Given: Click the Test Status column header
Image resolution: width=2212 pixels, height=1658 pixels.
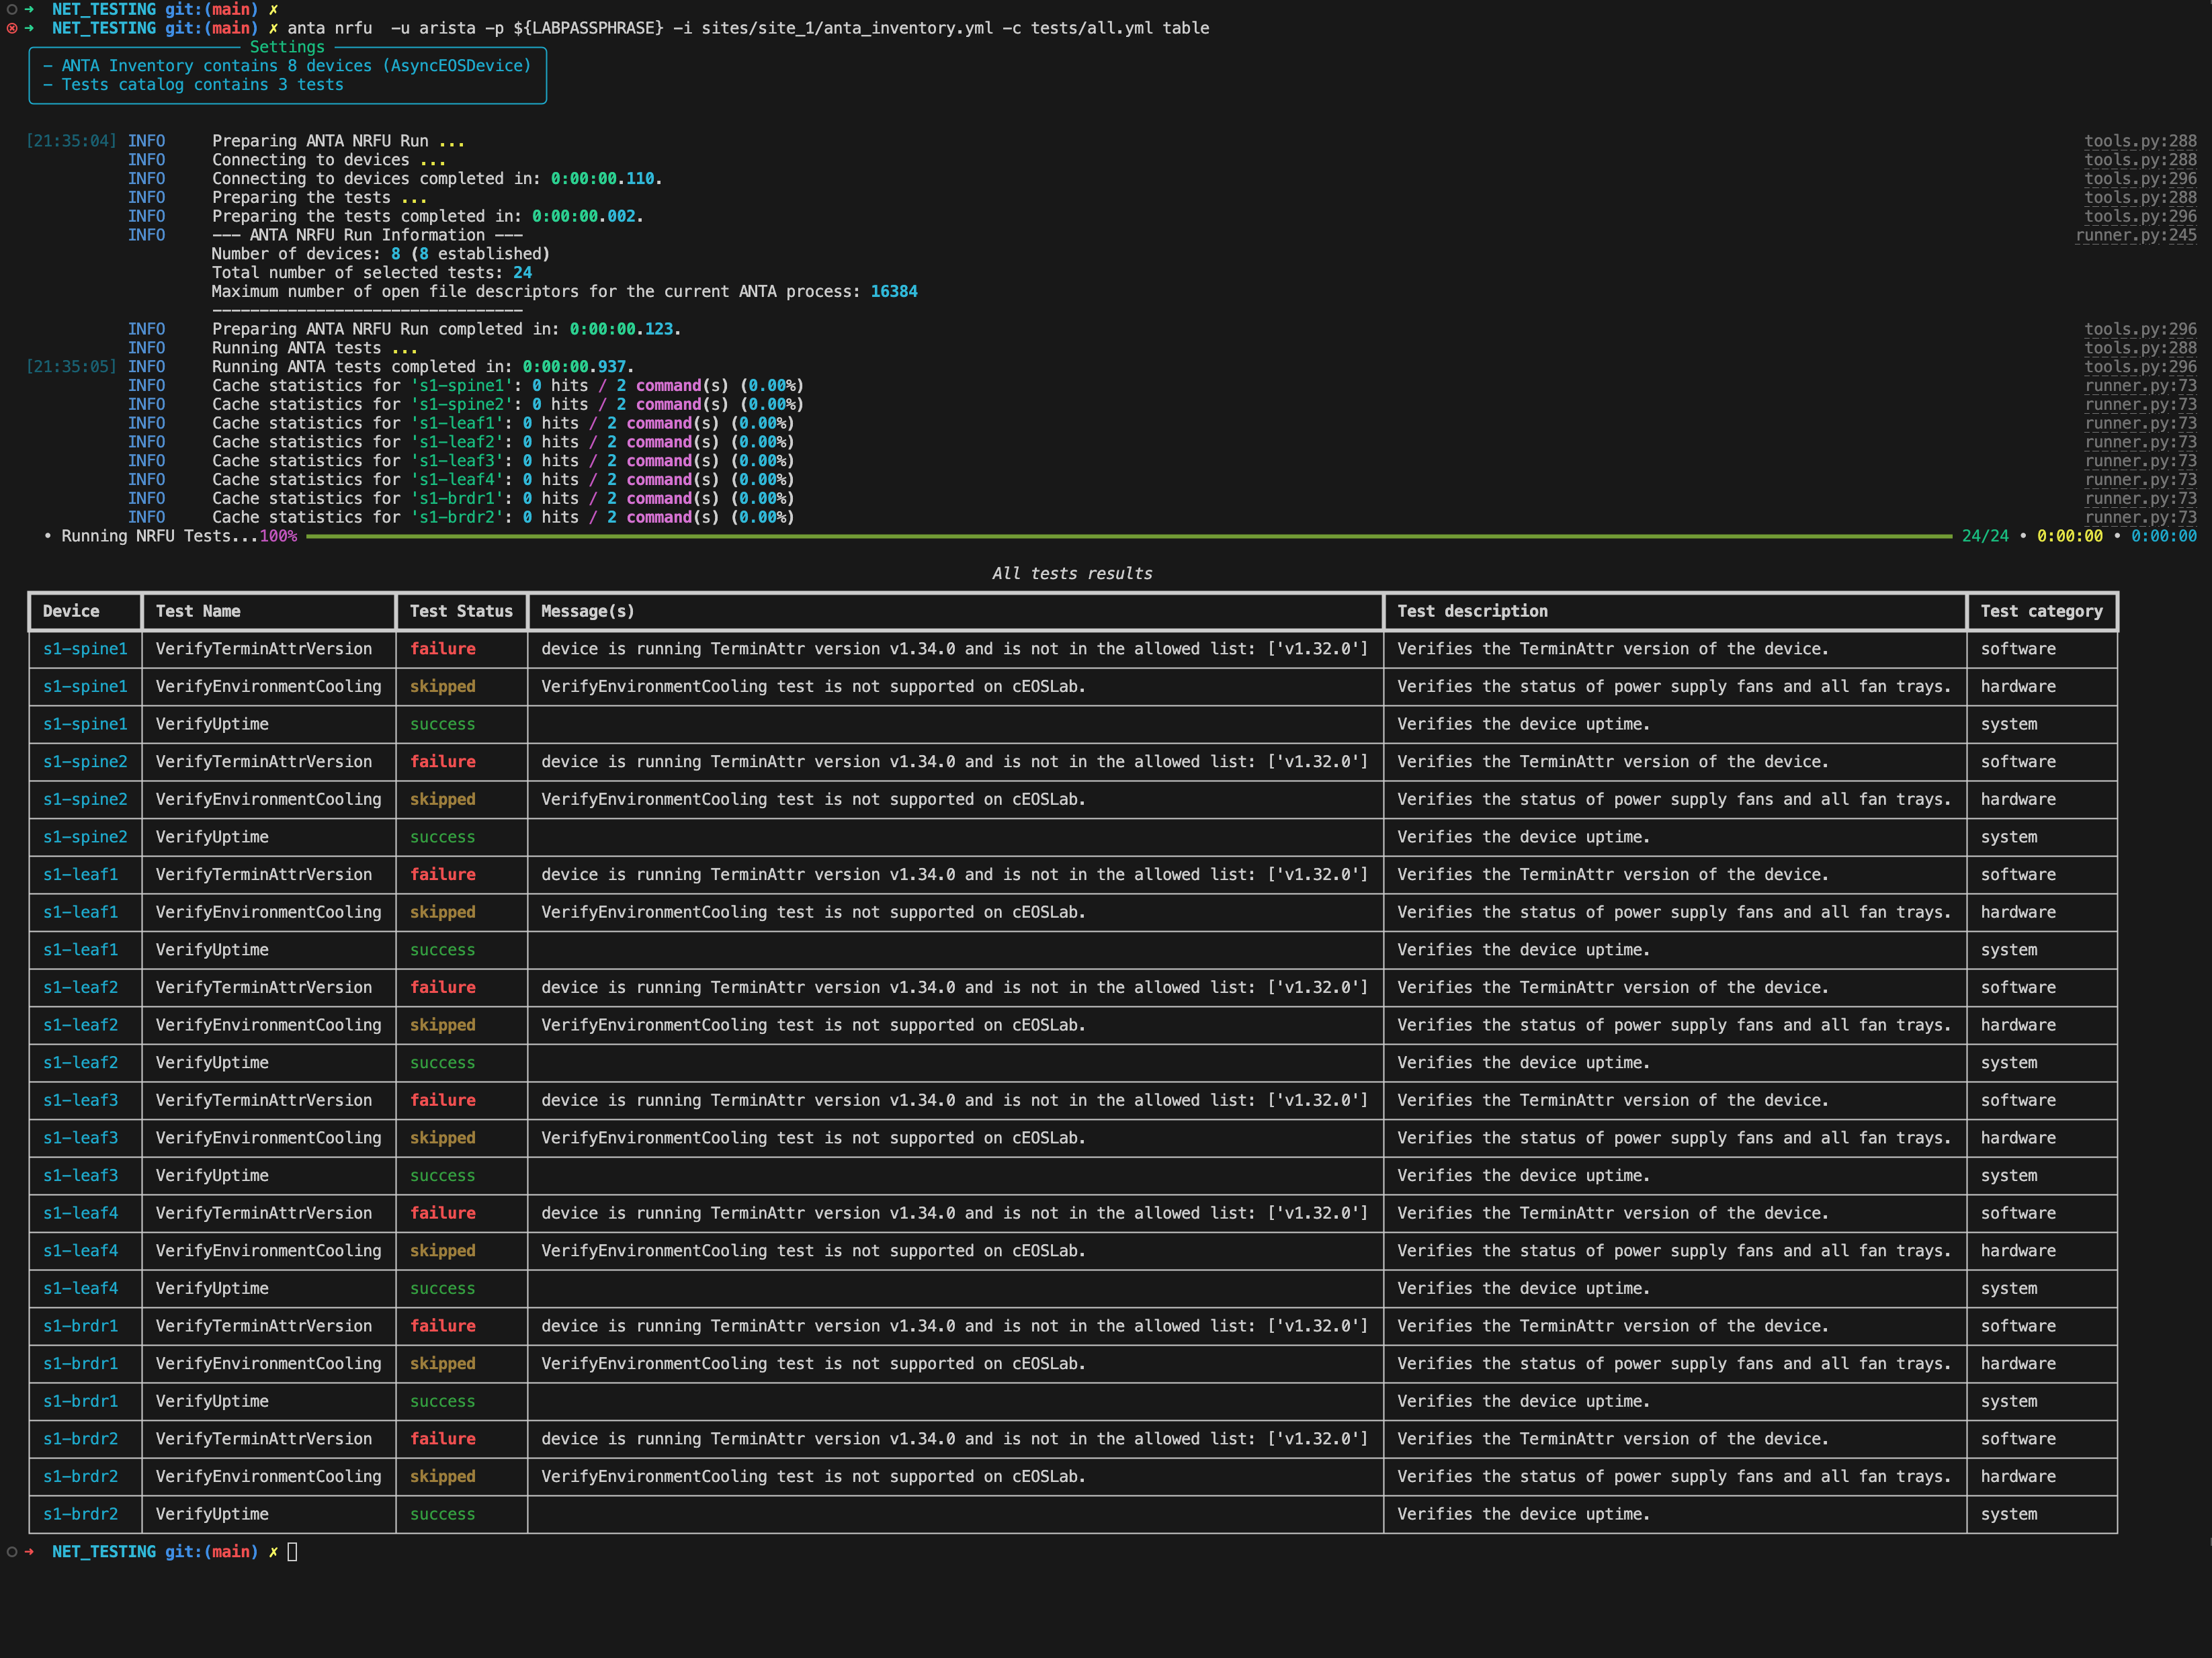Looking at the screenshot, I should (460, 611).
